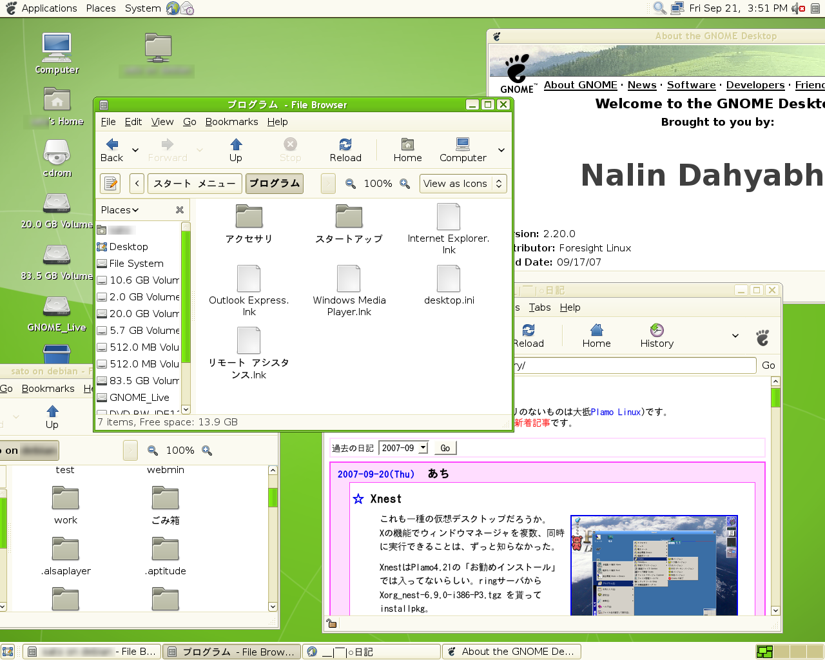Viewport: 825px width, 660px height.
Task: Switch to About the GNOME Desktop taskbar button
Action: [x=512, y=652]
